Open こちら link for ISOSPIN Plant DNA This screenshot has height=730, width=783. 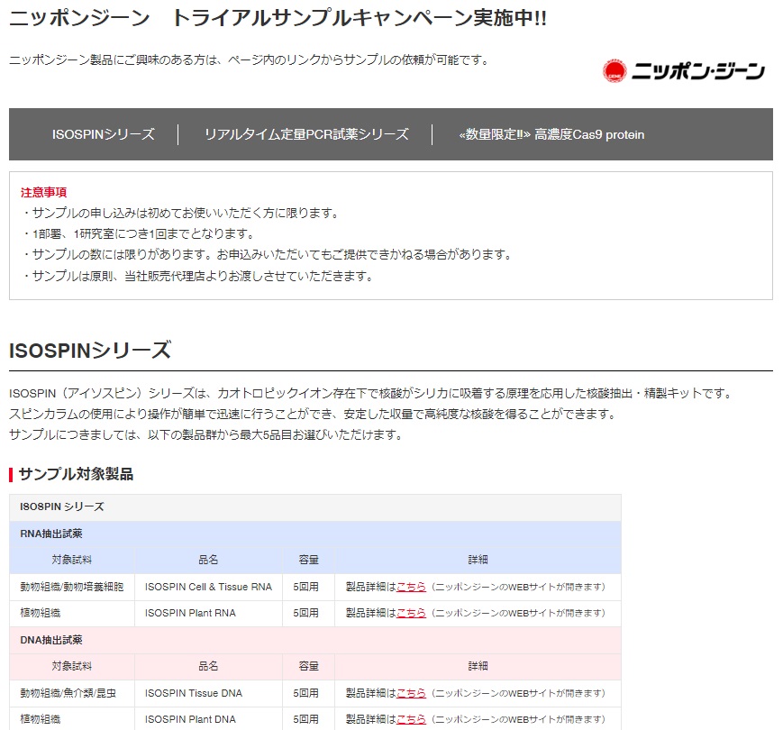411,719
